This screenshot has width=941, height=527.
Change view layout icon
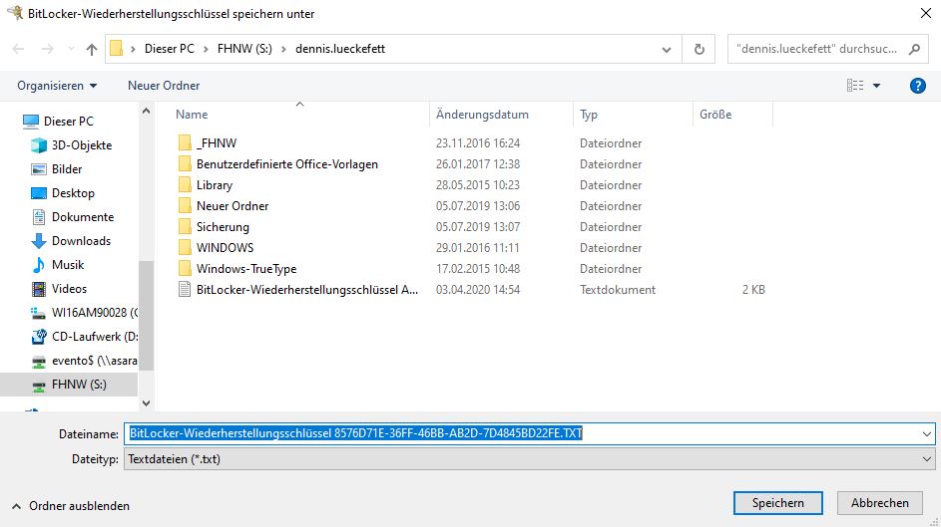(855, 86)
